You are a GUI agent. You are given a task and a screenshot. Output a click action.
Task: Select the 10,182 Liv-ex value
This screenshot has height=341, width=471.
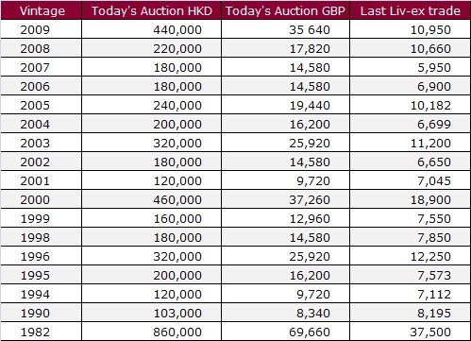tap(430, 106)
